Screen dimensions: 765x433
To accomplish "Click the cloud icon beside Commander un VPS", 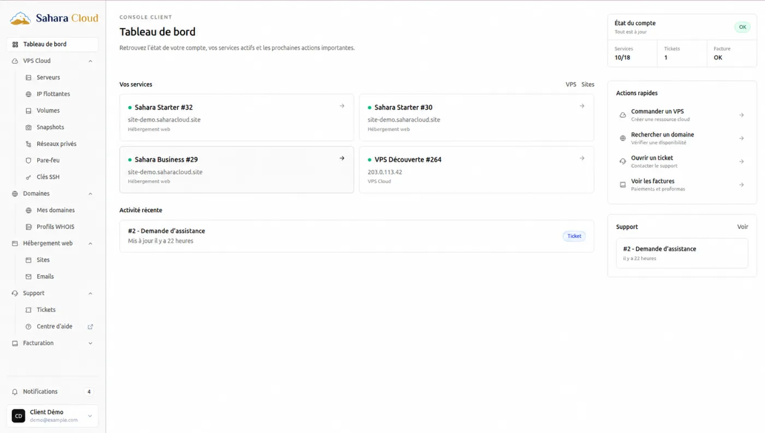I will click(622, 115).
